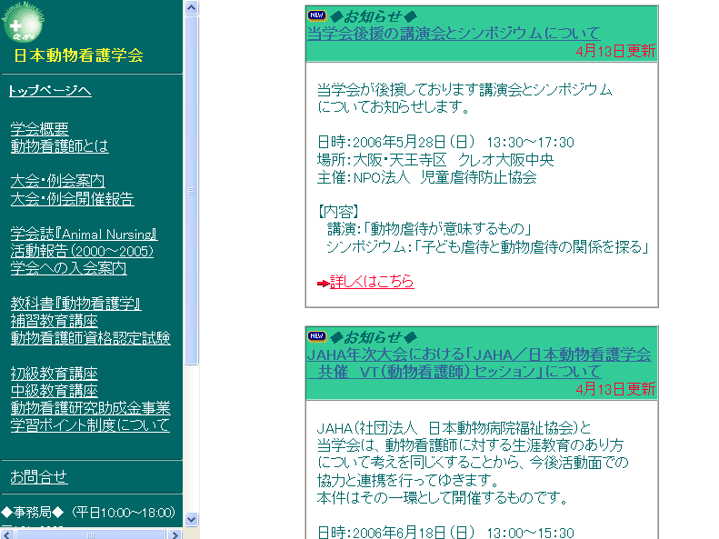
Task: Click the 4月13日更新 date on the JAHA notice
Action: tap(615, 389)
